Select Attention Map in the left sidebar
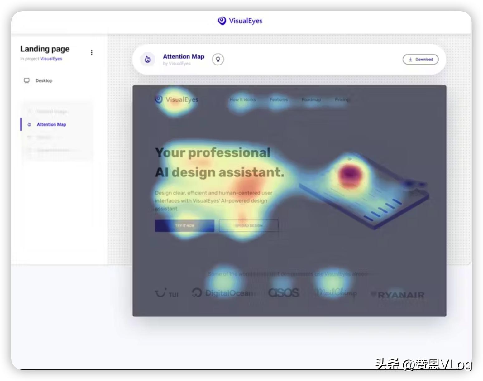483x381 pixels. [x=51, y=124]
